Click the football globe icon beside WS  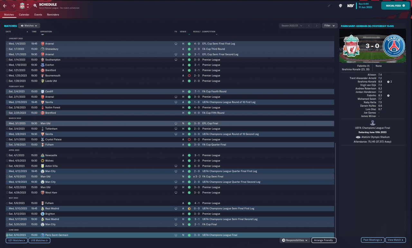(x=341, y=5)
